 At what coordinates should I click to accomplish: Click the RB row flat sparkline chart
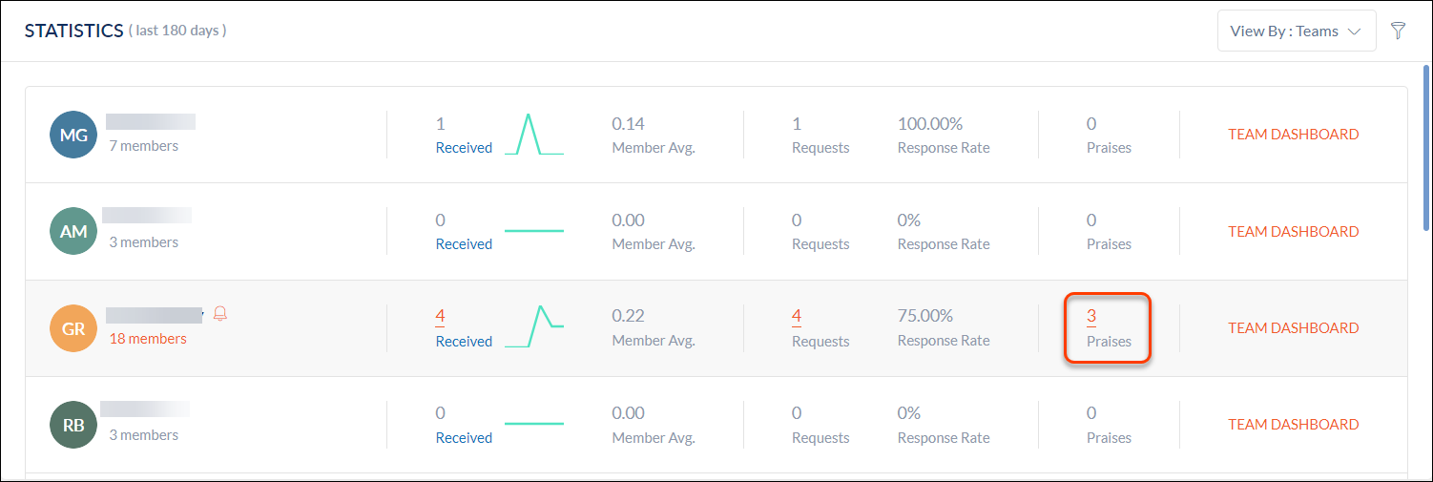tap(534, 424)
